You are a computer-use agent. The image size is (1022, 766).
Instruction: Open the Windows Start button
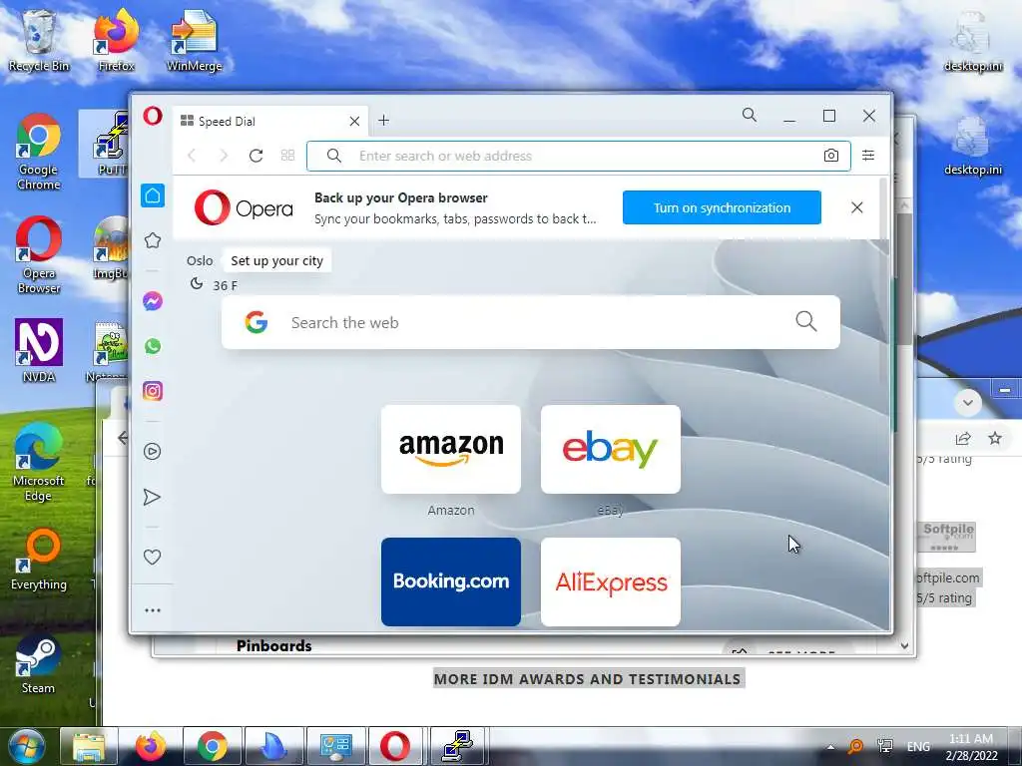(26, 746)
